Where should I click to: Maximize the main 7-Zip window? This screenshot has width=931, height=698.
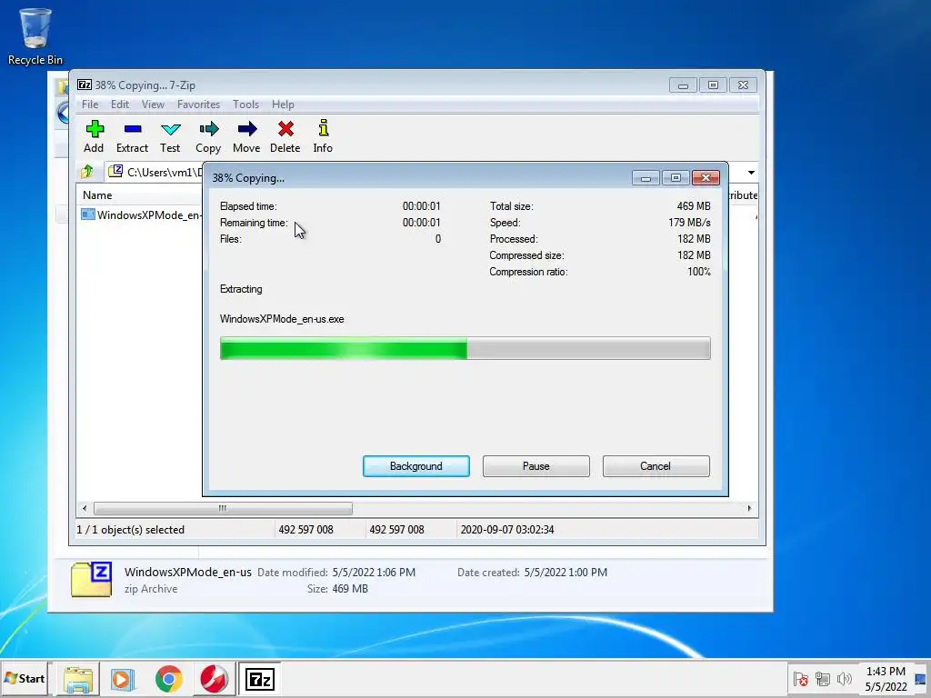(713, 85)
